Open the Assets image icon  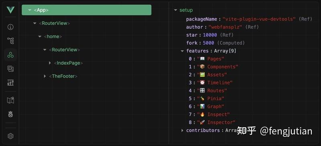click(x=10, y=69)
